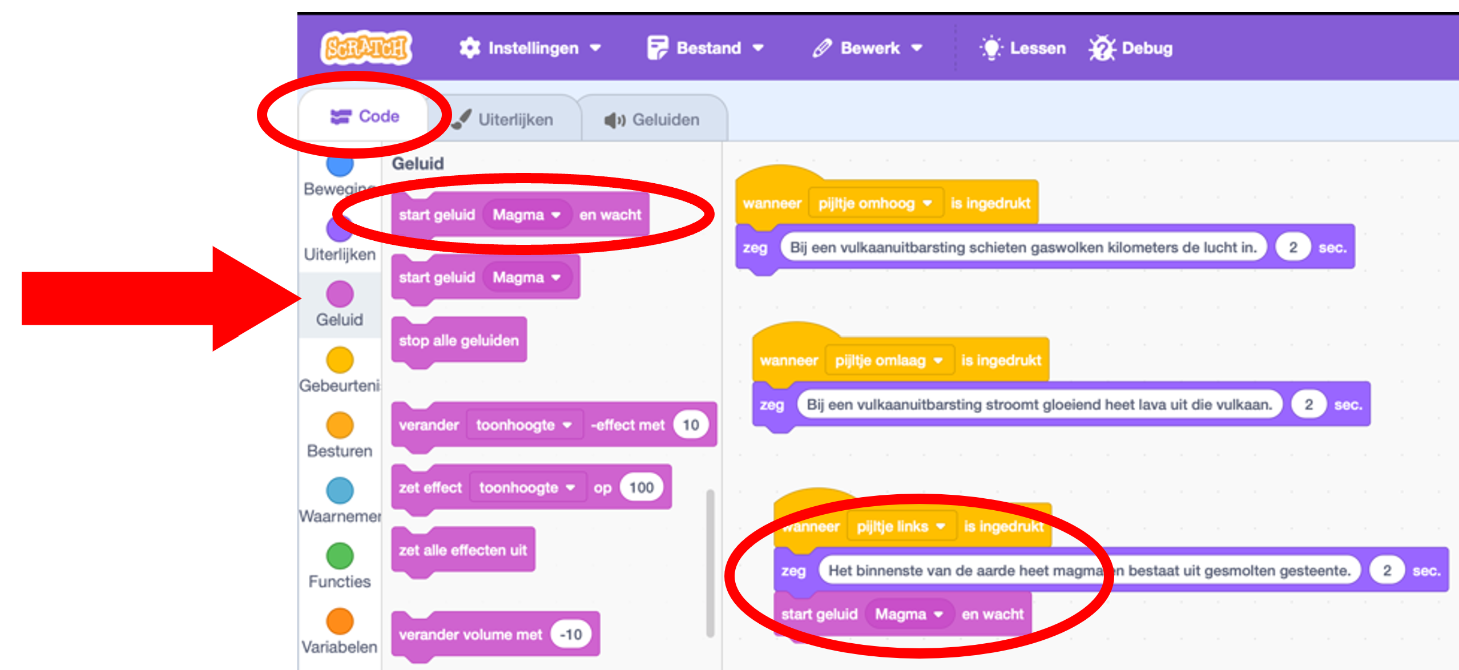The width and height of the screenshot is (1459, 670).
Task: Open the Debug bug icon
Action: (x=1102, y=48)
